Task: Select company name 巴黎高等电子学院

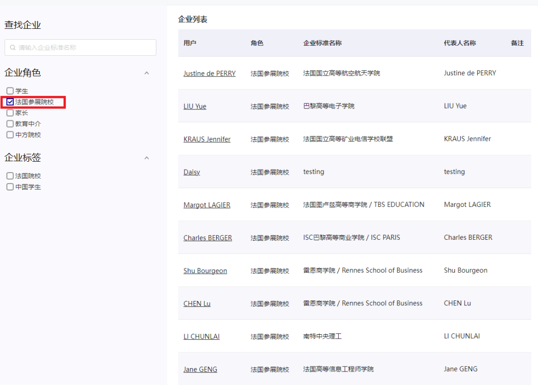Action: click(x=329, y=106)
